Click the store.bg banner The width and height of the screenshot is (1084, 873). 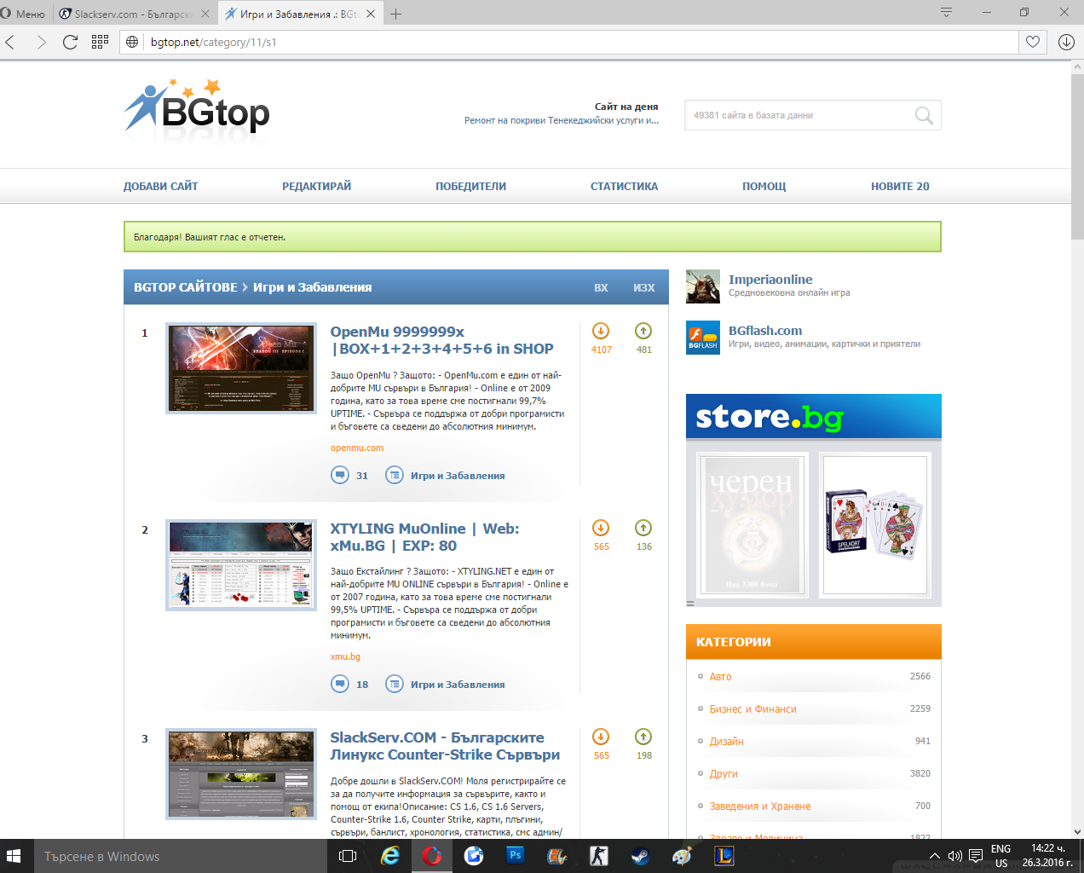(814, 416)
